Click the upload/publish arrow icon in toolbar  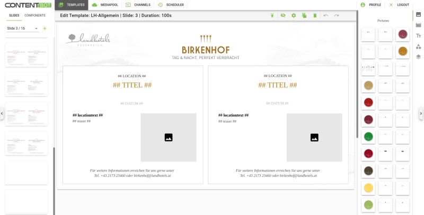coord(272,16)
